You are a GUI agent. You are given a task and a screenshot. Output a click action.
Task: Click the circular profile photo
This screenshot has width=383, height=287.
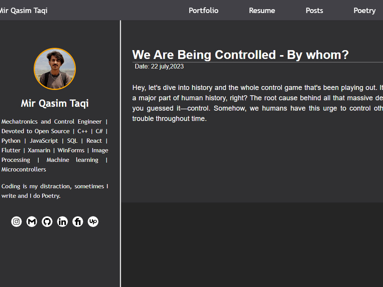pyautogui.click(x=55, y=69)
